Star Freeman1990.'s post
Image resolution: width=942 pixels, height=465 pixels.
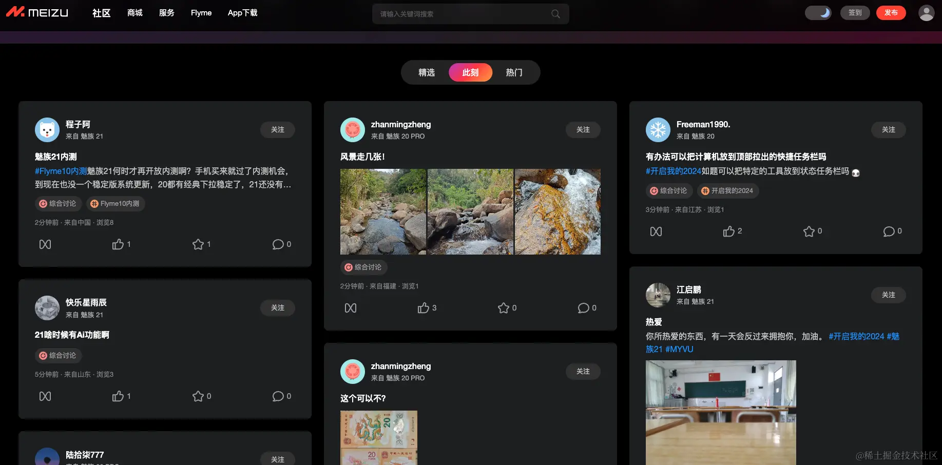tap(812, 231)
